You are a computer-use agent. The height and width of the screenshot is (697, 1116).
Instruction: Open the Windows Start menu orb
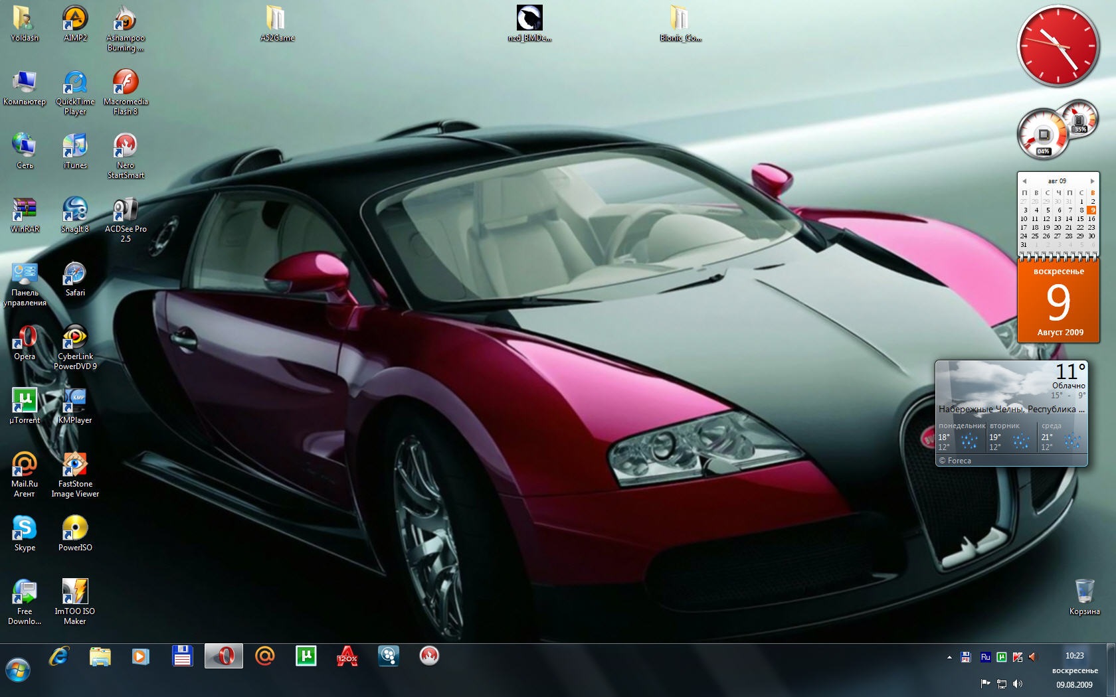18,670
